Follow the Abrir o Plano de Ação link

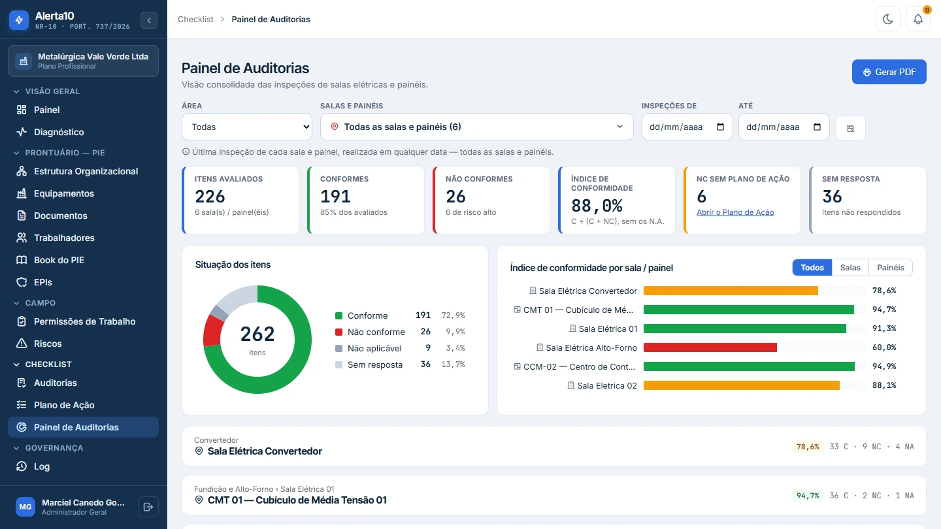[x=735, y=212]
